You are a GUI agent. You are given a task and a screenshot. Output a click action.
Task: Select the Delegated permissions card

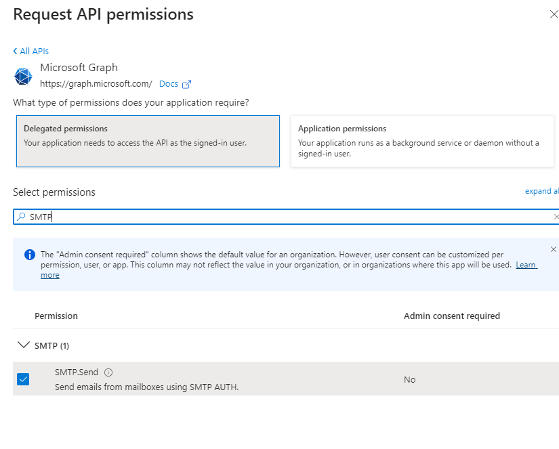pos(148,141)
